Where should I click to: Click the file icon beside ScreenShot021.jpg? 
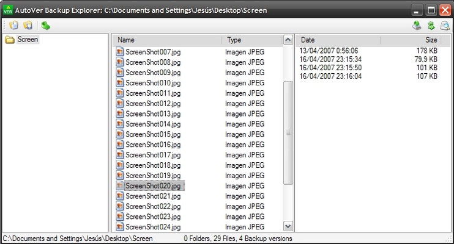(120, 196)
